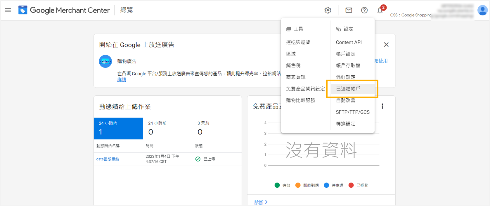Viewport: 490px width, 206px height.
Task: Click the Google Merchant Center logo
Action: (64, 10)
